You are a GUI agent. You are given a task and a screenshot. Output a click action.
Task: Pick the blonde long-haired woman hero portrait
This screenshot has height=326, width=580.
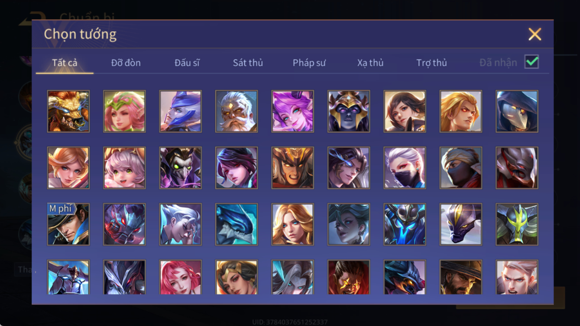pyautogui.click(x=293, y=224)
